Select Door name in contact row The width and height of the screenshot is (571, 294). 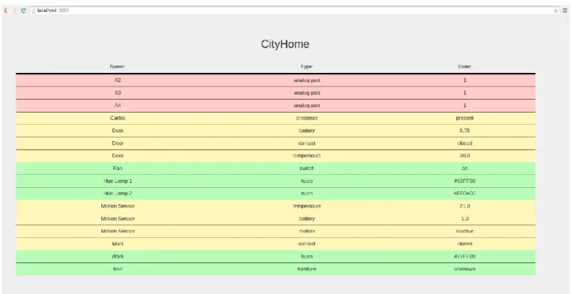117,143
